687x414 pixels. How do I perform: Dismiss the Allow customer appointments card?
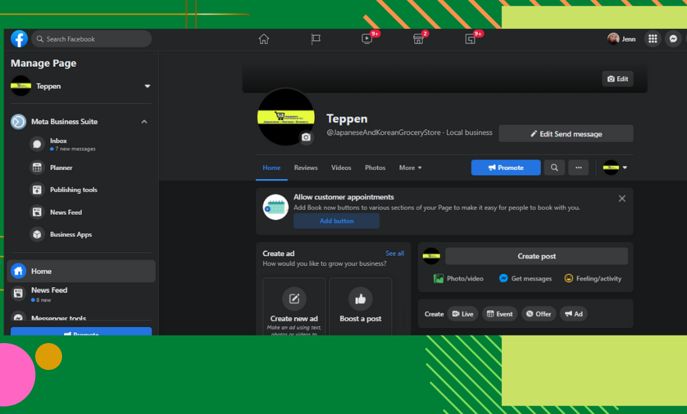(x=622, y=198)
